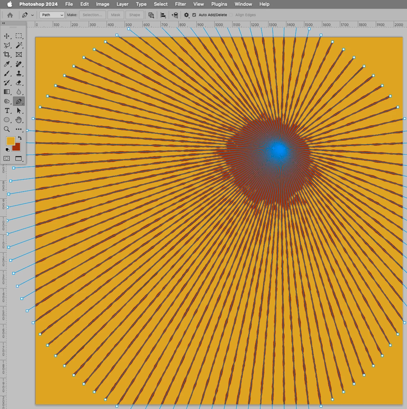
Task: Click the Make Mask button
Action: click(116, 15)
